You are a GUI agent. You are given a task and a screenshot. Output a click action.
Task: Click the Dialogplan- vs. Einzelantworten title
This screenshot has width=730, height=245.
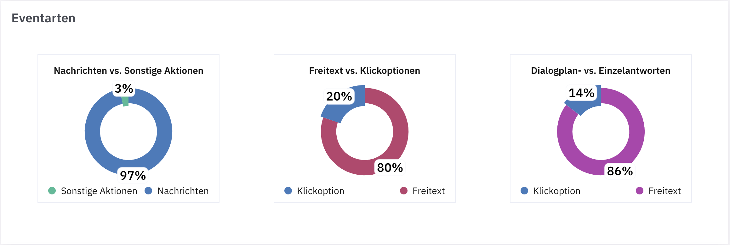pos(601,71)
